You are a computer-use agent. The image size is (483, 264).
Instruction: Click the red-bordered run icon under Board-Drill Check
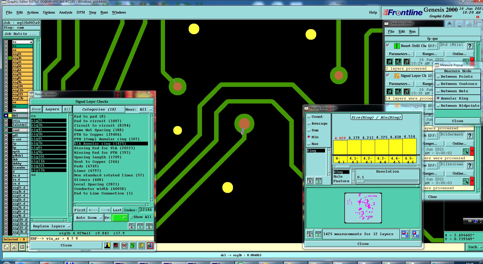coord(407,62)
